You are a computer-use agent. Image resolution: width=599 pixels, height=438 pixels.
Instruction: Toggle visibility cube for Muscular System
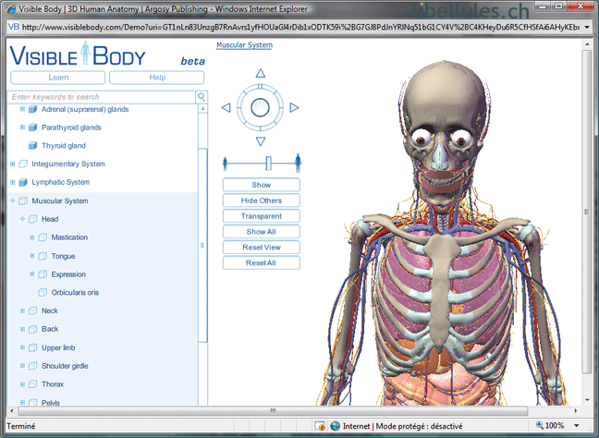[x=23, y=201]
